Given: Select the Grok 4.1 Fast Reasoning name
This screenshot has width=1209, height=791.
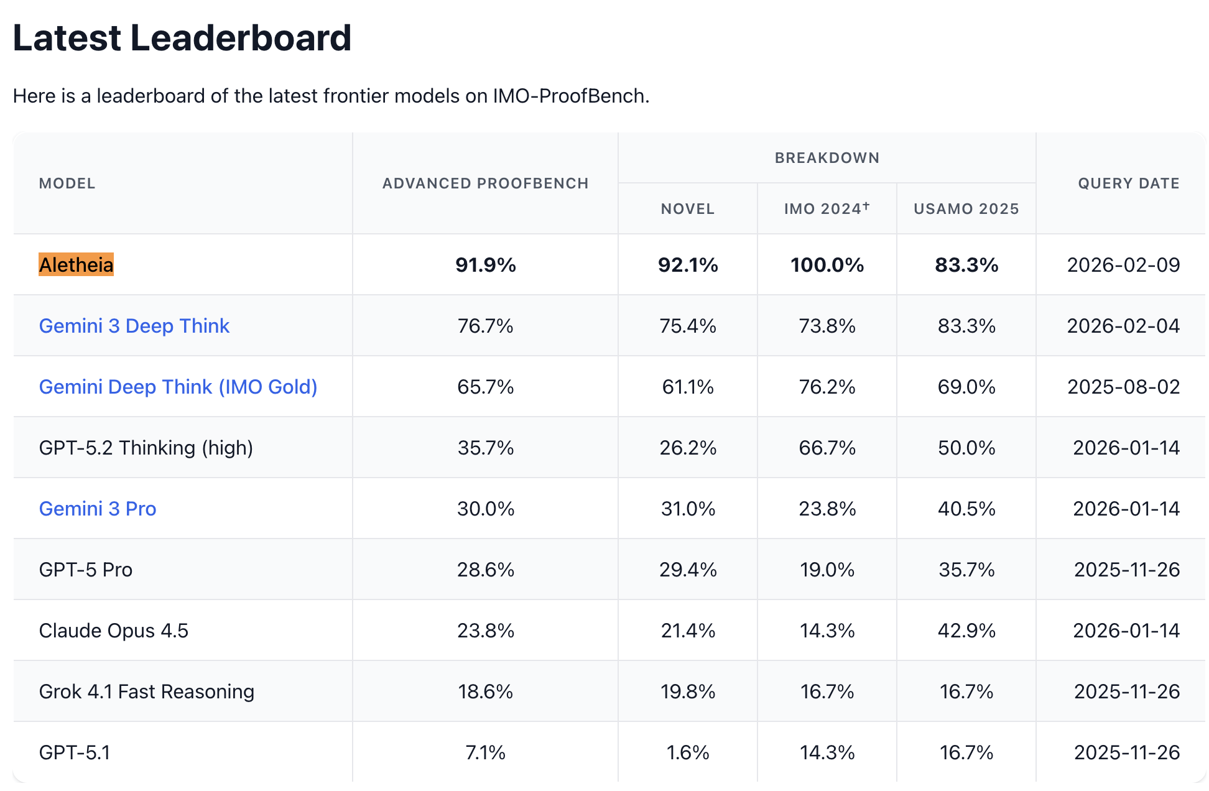Looking at the screenshot, I should click(146, 692).
